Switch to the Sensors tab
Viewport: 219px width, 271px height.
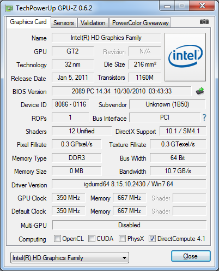point(64,23)
